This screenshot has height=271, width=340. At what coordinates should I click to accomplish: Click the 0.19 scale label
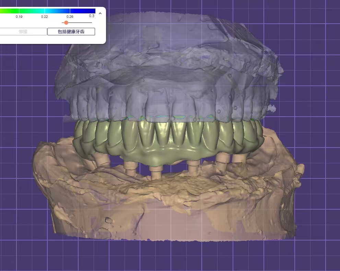pyautogui.click(x=19, y=16)
